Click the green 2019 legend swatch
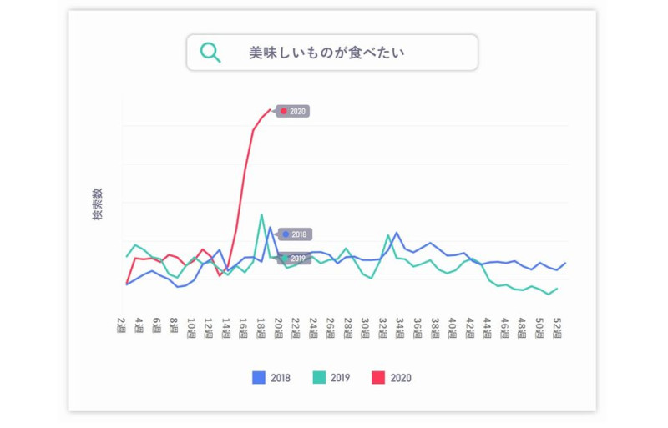 click(318, 378)
